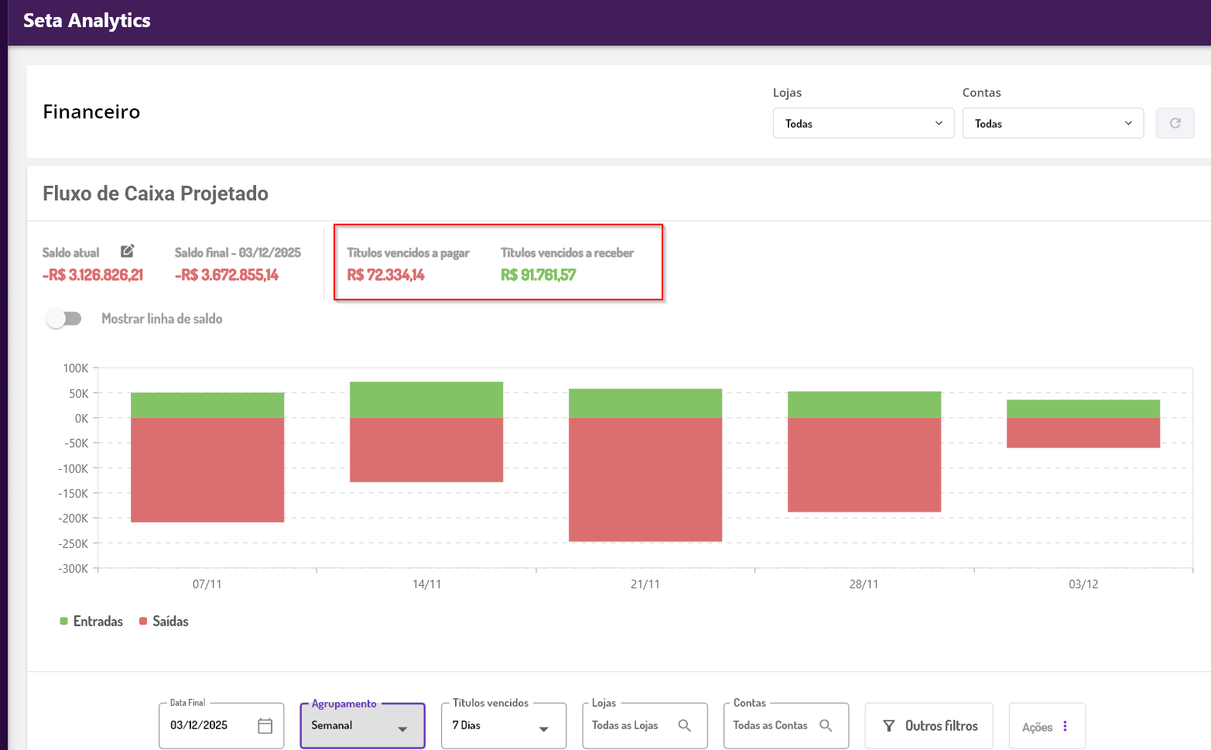The image size is (1211, 750).
Task: Open the Ações menu button
Action: pos(1047,726)
